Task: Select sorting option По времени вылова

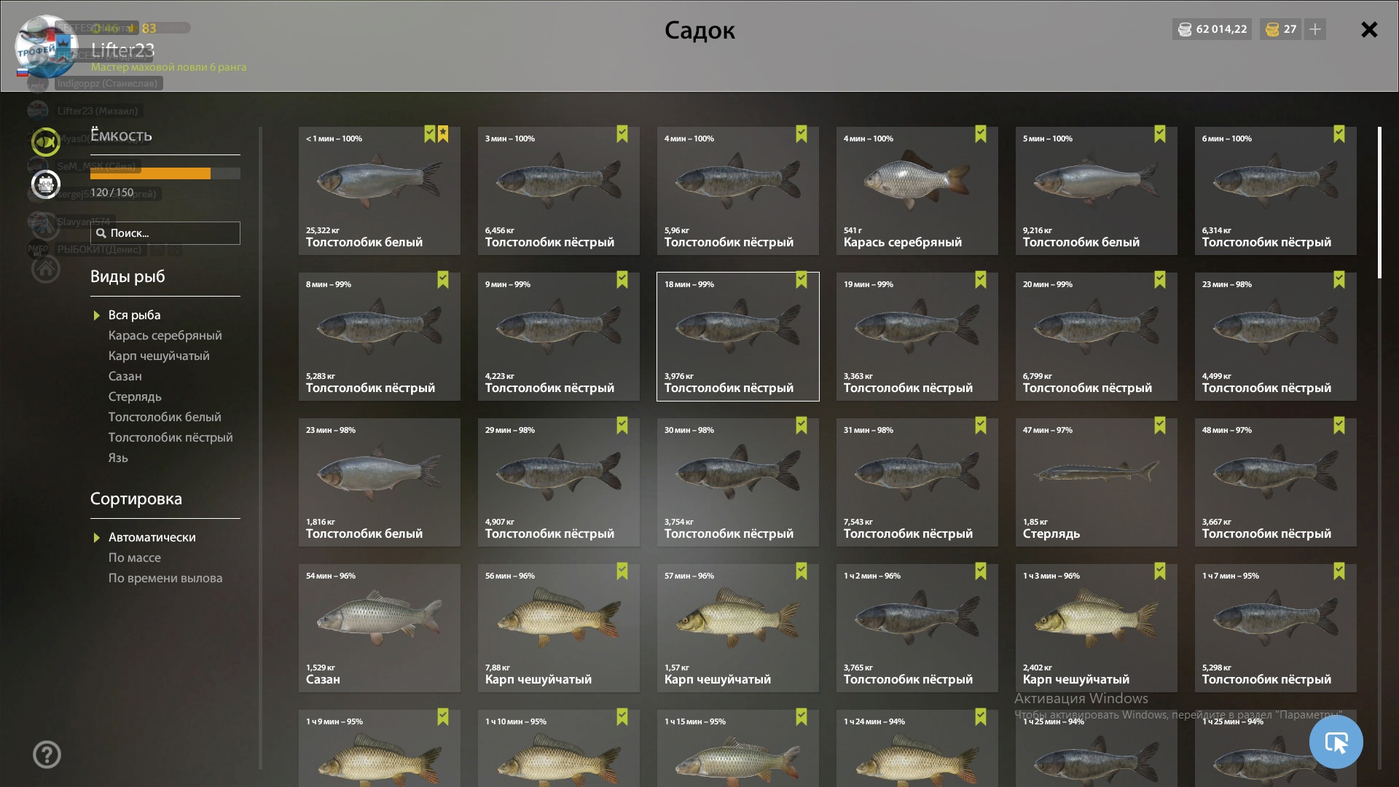Action: click(165, 578)
